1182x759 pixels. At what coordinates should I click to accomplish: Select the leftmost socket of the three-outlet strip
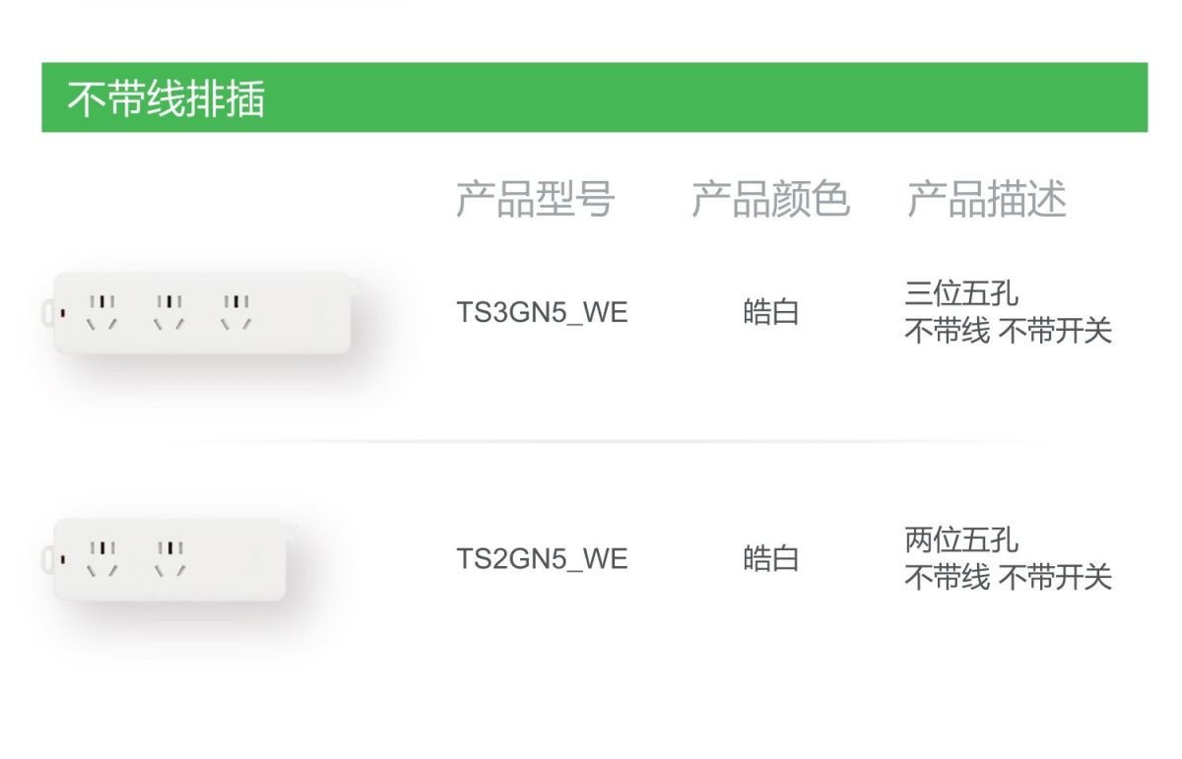pyautogui.click(x=101, y=313)
